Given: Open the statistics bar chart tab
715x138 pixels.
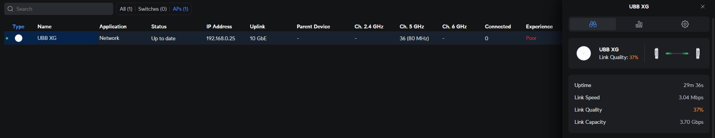Looking at the screenshot, I should click(x=639, y=24).
